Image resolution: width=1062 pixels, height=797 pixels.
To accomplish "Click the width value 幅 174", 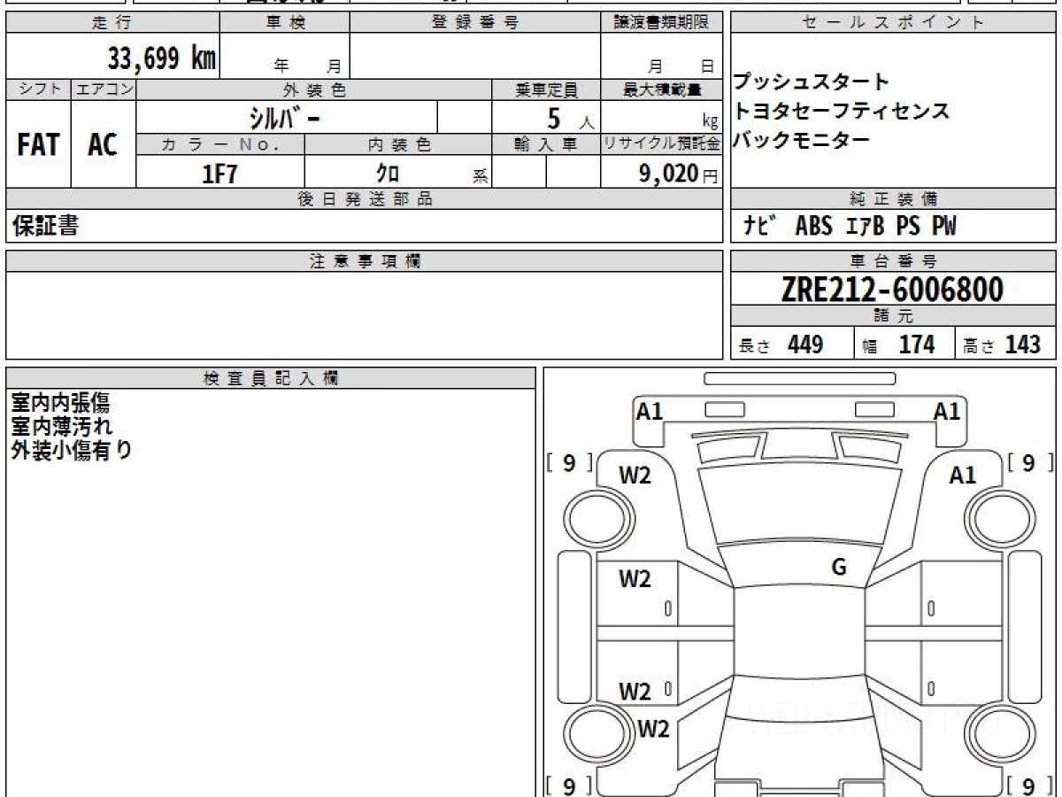I will pos(899,344).
